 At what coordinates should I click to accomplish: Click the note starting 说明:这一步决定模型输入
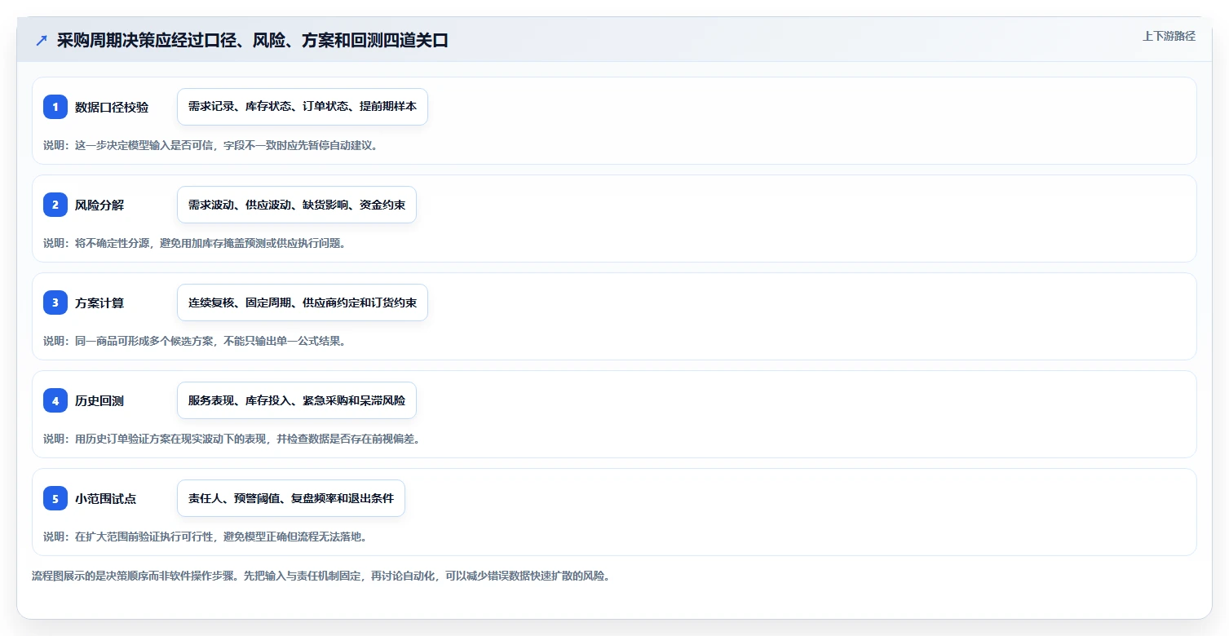(x=211, y=145)
